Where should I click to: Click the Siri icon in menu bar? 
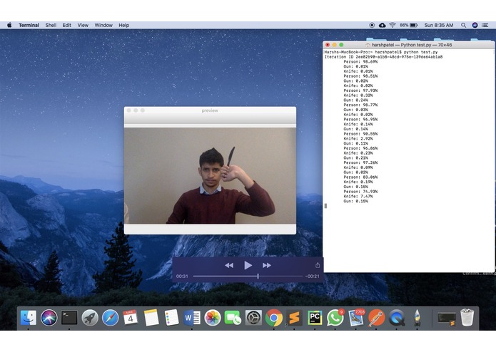tap(475, 25)
